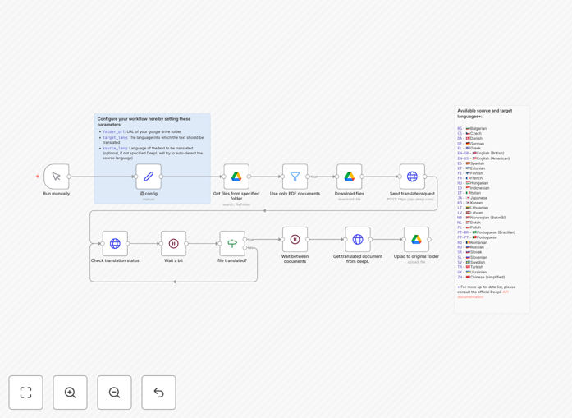Click the Swedish language entry
572x418 pixels.
[x=471, y=262]
